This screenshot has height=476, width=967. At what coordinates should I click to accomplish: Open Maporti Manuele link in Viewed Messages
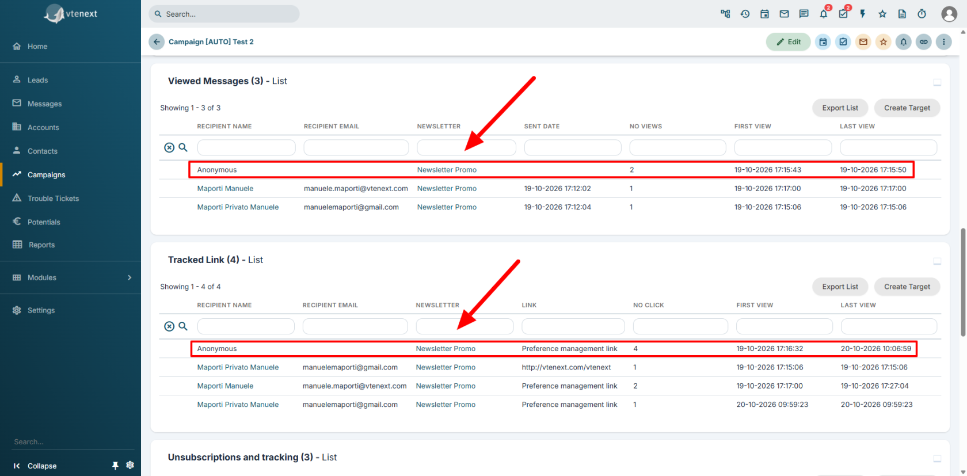point(225,188)
